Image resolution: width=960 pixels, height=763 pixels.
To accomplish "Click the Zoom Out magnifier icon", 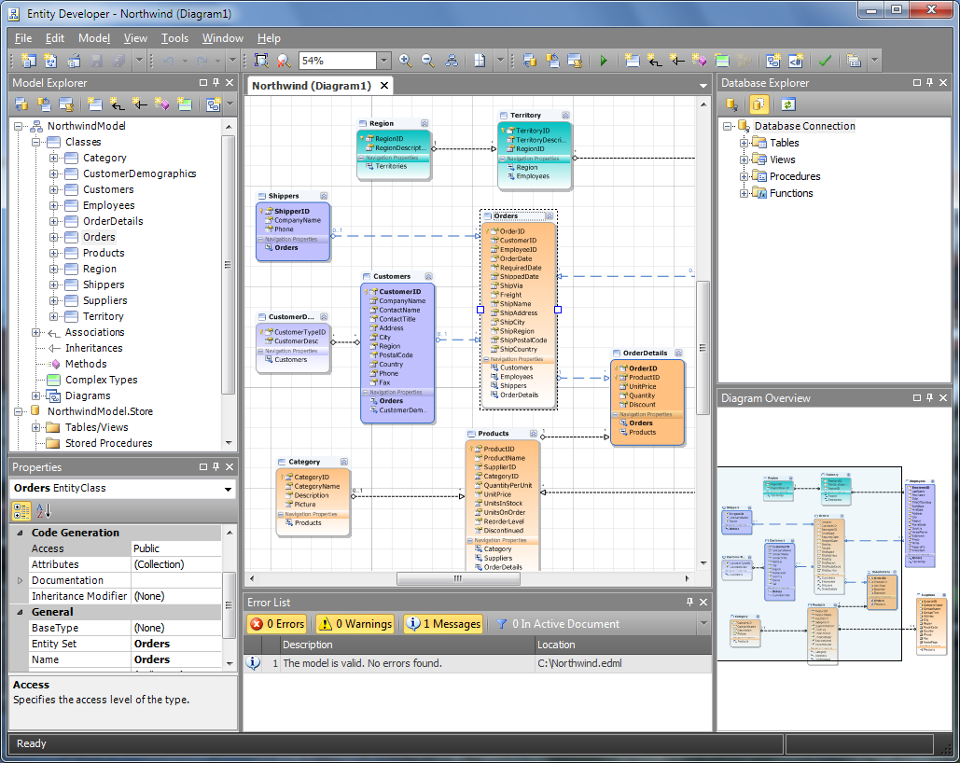I will point(427,61).
